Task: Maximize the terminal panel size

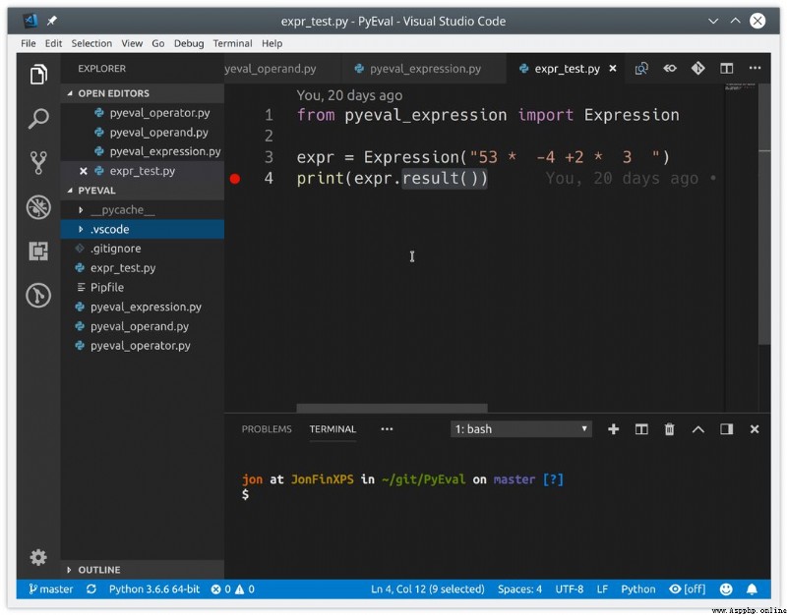Action: coord(697,429)
